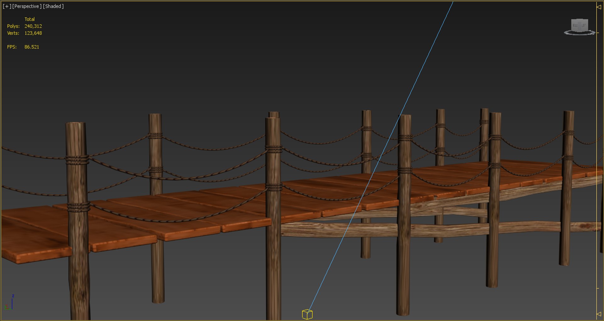Viewport: 604px width, 321px height.
Task: Click the FPS: statistics label
Action: click(x=12, y=47)
